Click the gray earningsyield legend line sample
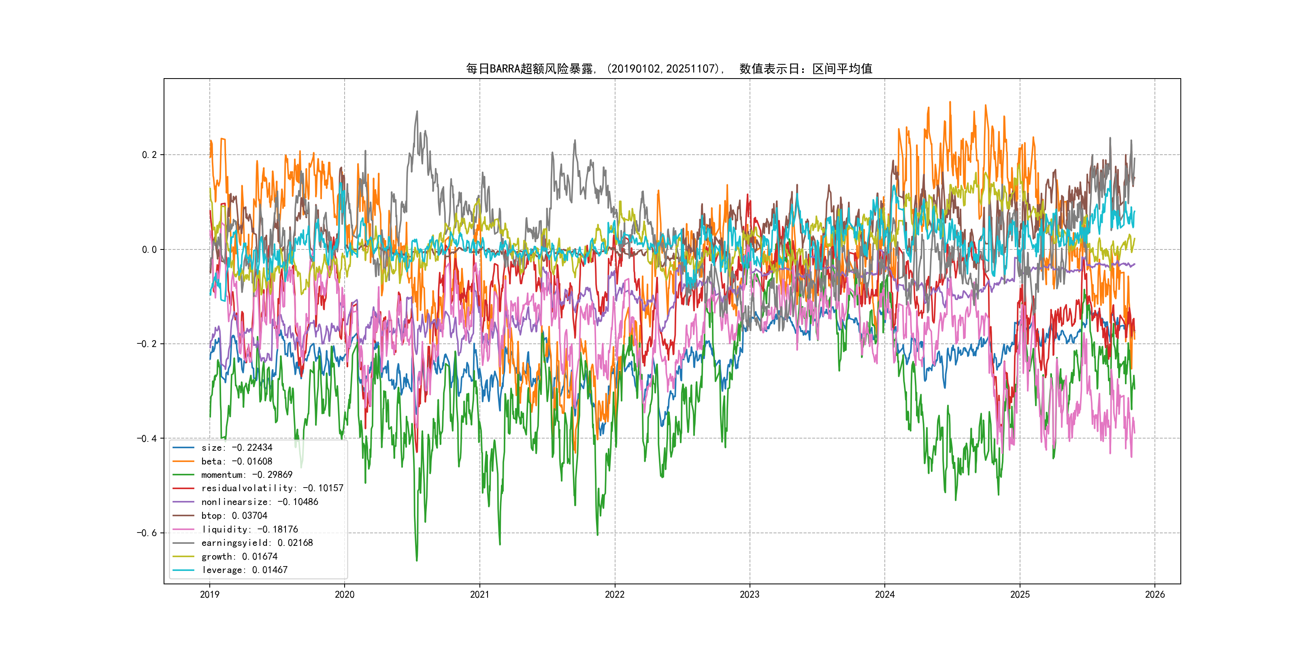 [x=183, y=543]
